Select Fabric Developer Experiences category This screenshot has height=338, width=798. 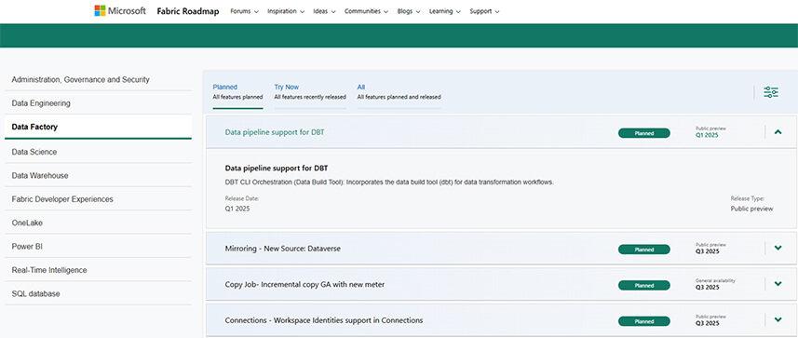[98, 199]
